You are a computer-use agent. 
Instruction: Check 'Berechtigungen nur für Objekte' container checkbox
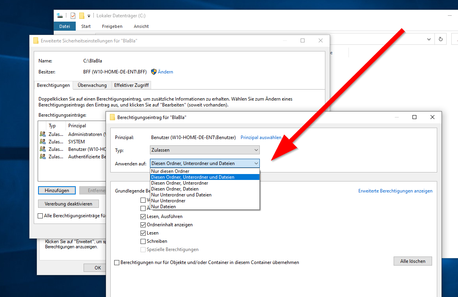pos(117,262)
